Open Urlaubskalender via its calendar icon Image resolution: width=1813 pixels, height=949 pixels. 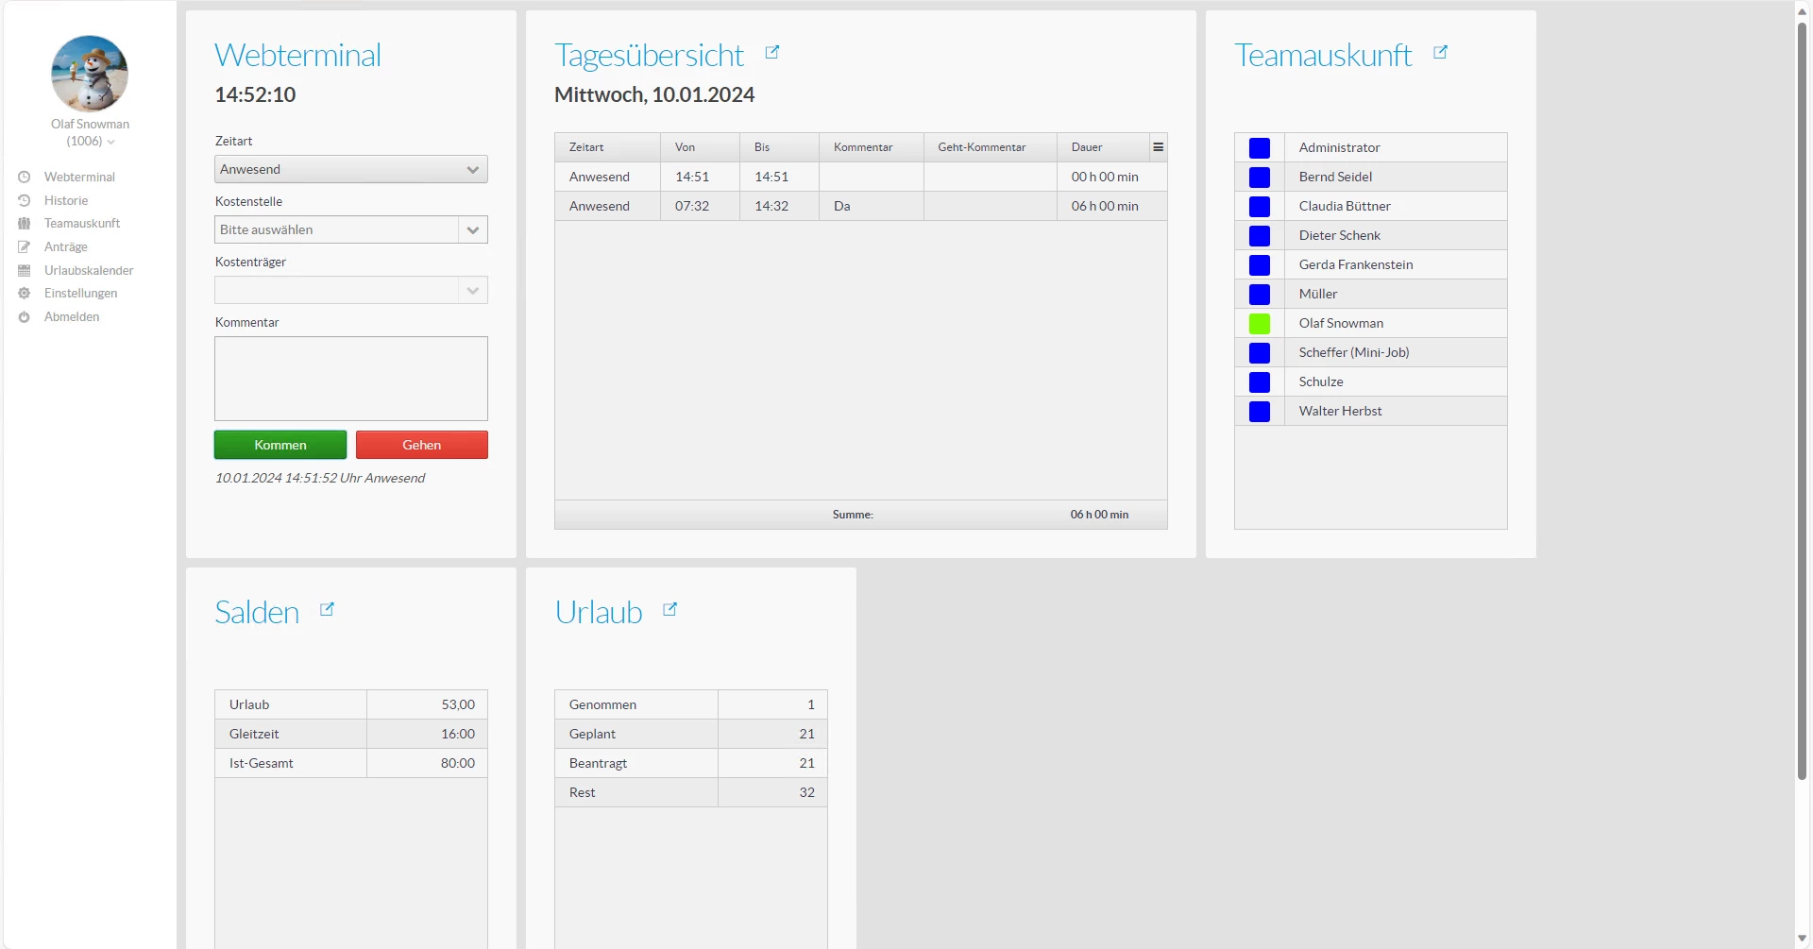coord(25,270)
